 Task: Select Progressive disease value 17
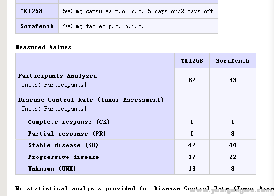tap(192, 157)
